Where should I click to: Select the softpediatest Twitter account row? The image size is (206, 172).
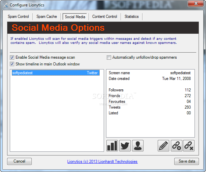pos(56,73)
